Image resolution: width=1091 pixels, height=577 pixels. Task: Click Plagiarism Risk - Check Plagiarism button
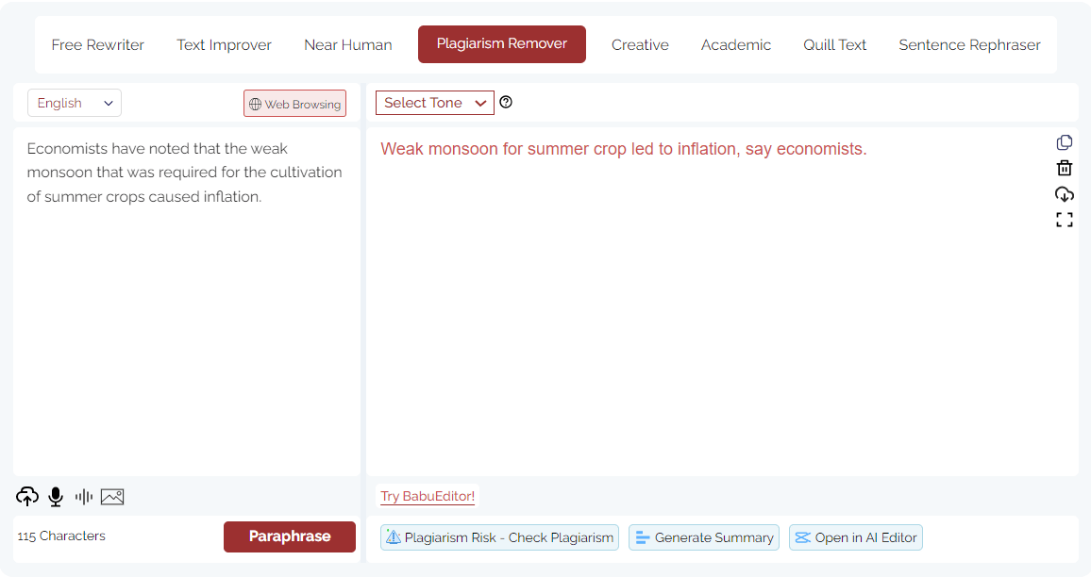[500, 537]
